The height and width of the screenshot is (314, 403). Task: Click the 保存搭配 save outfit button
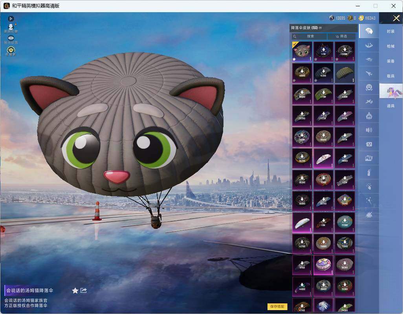point(277,306)
